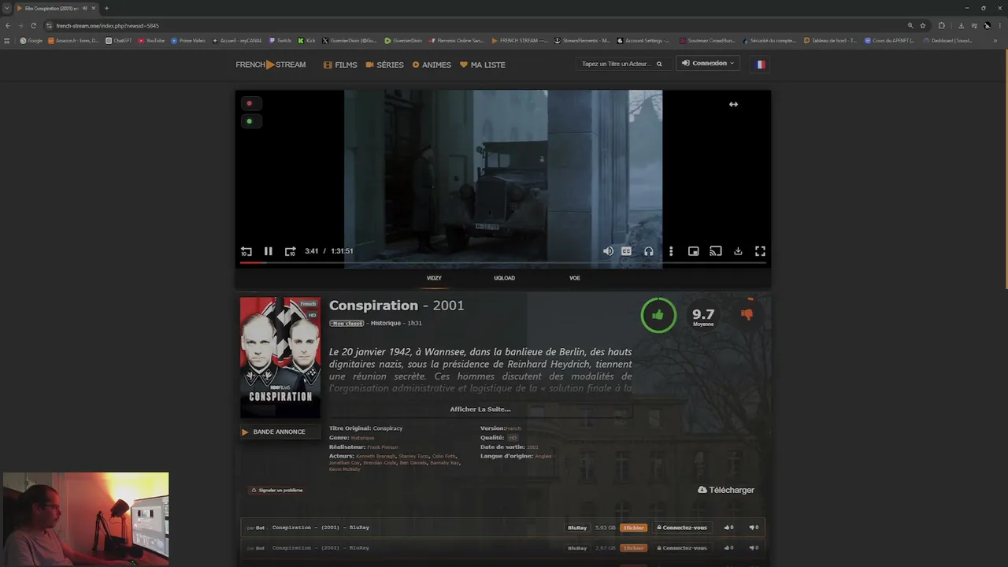The width and height of the screenshot is (1008, 567).
Task: Switch to the UQLOAD player tab
Action: point(504,278)
